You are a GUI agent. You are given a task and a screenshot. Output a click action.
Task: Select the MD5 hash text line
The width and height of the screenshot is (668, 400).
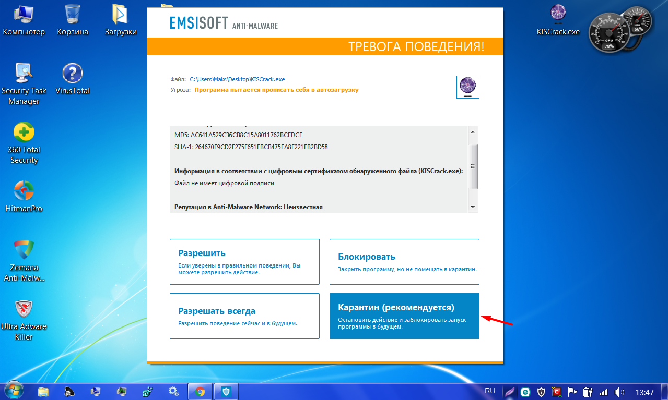[x=238, y=135]
